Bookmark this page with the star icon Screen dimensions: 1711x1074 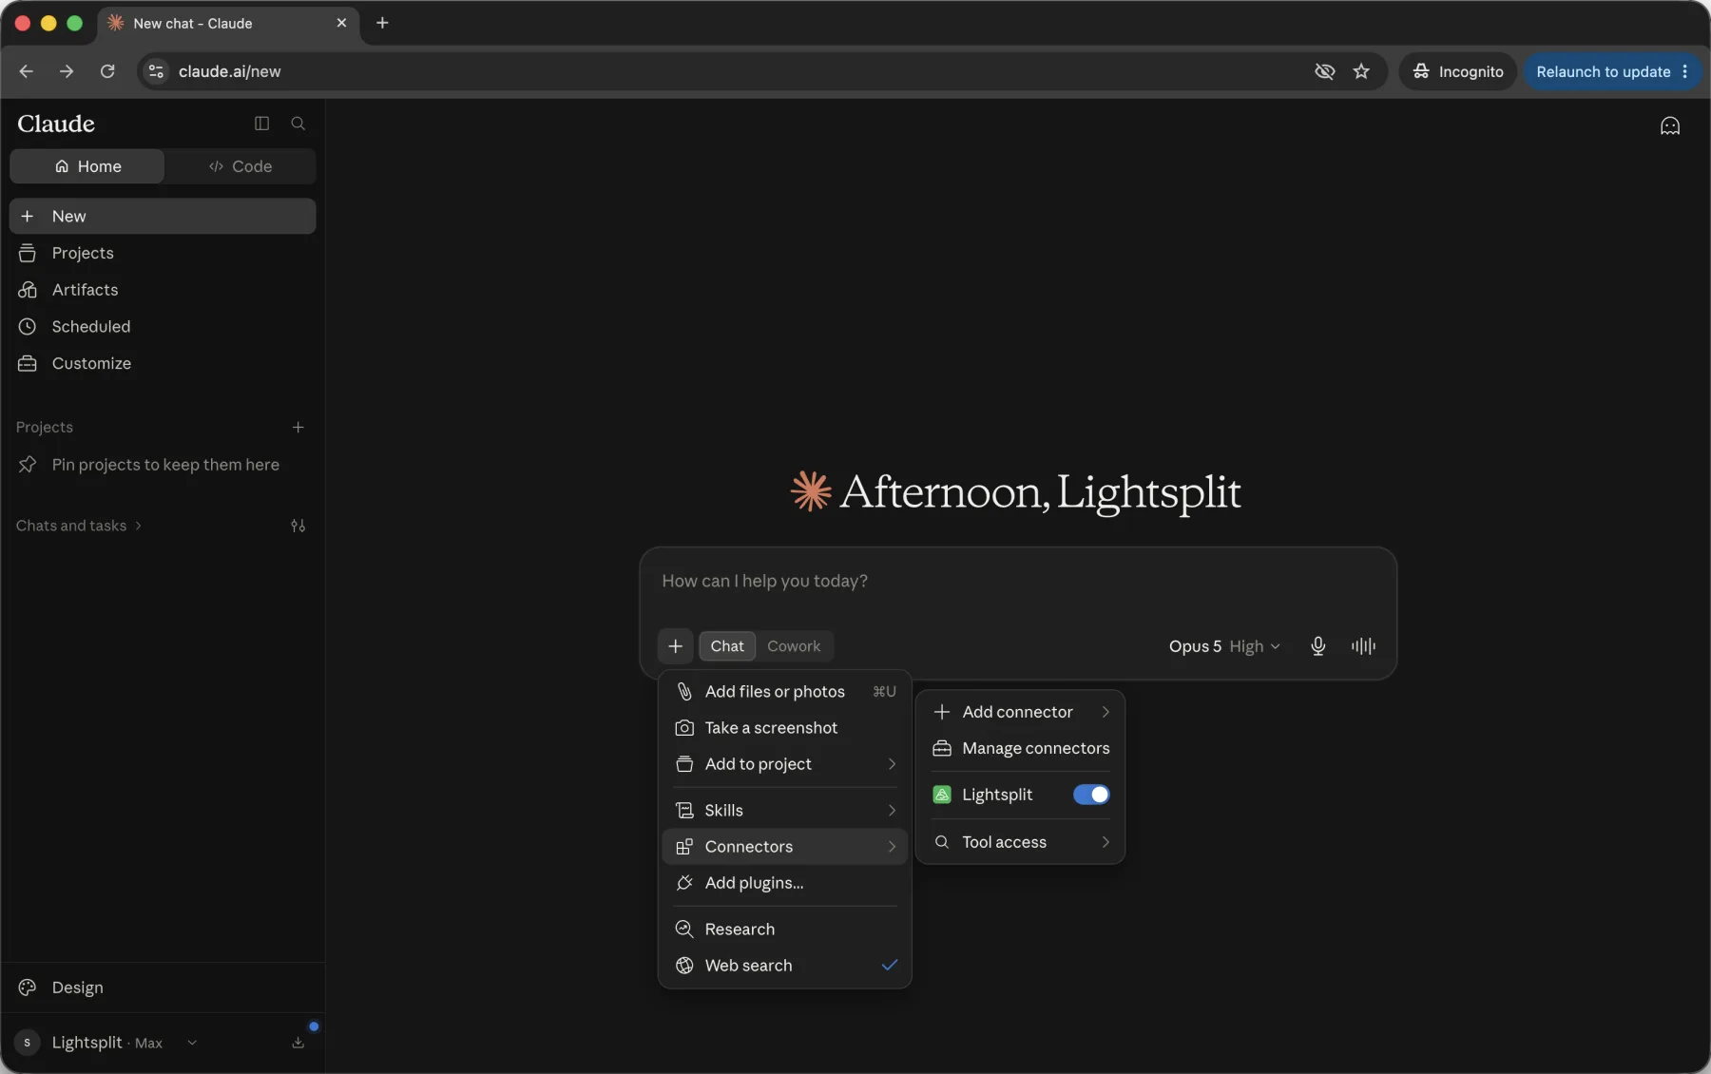[1361, 71]
